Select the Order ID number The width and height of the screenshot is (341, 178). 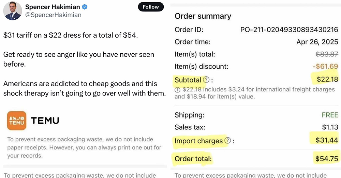coord(289,30)
